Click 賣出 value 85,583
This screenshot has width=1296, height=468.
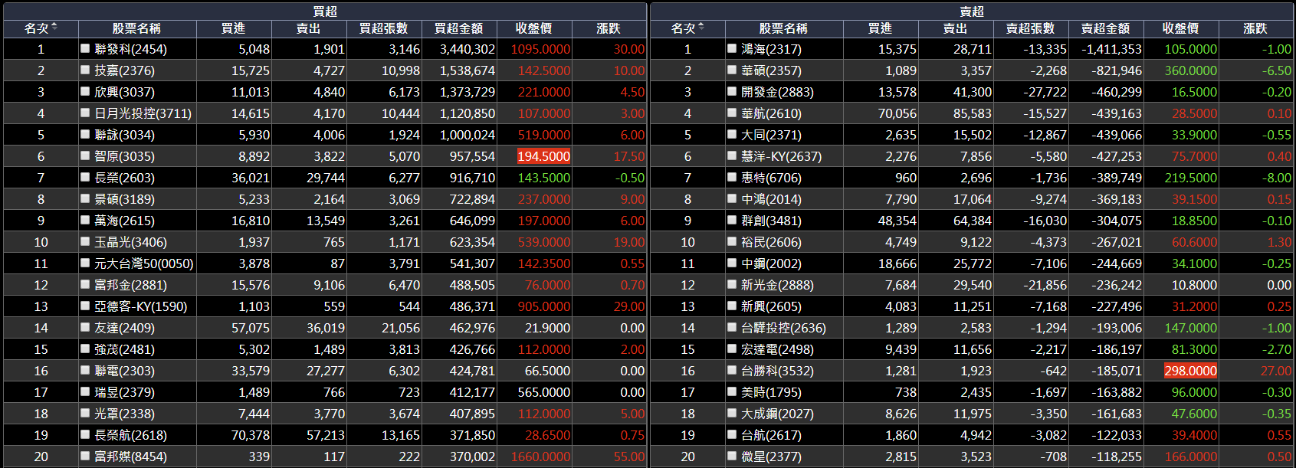(x=973, y=113)
